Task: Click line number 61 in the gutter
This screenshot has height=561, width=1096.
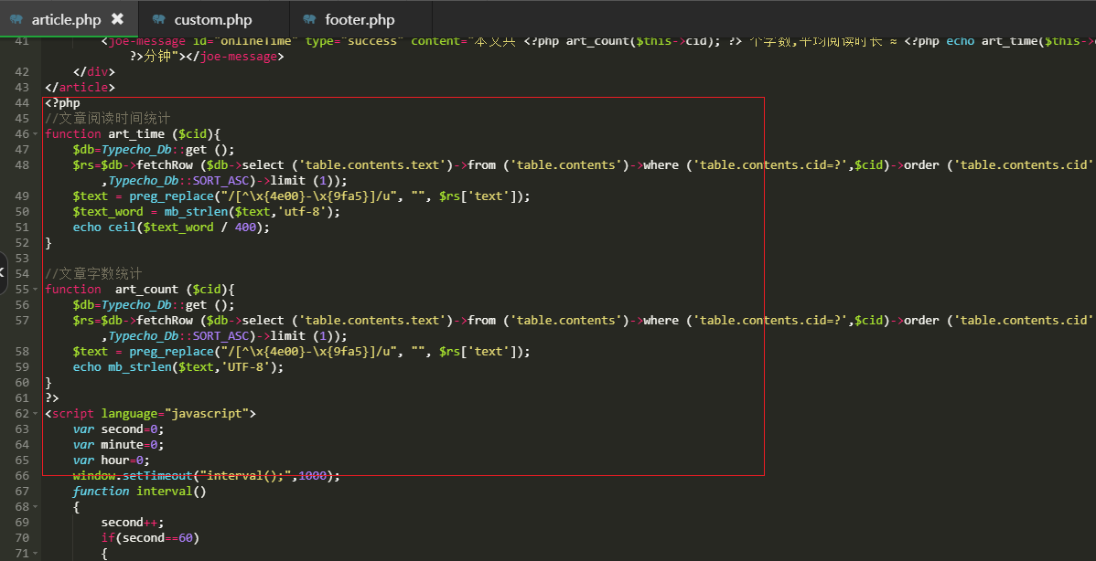Action: point(22,398)
